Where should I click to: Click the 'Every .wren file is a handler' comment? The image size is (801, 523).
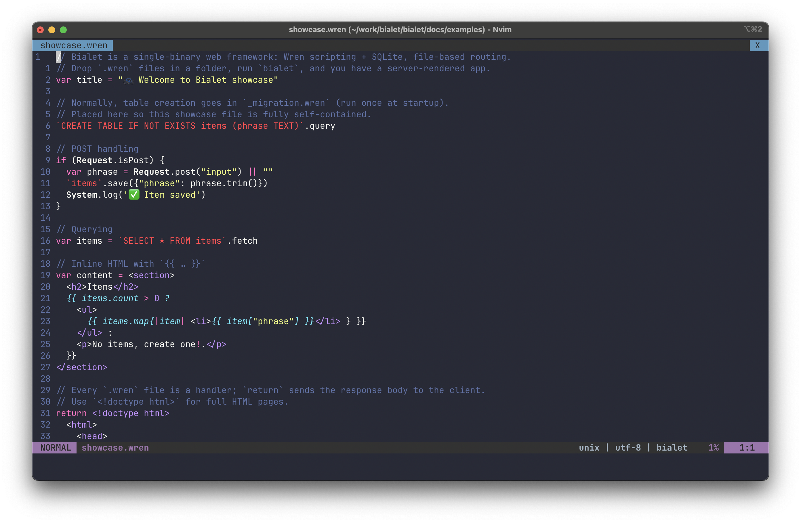click(270, 390)
